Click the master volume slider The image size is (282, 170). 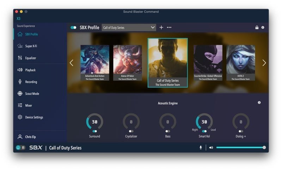pyautogui.click(x=240, y=147)
